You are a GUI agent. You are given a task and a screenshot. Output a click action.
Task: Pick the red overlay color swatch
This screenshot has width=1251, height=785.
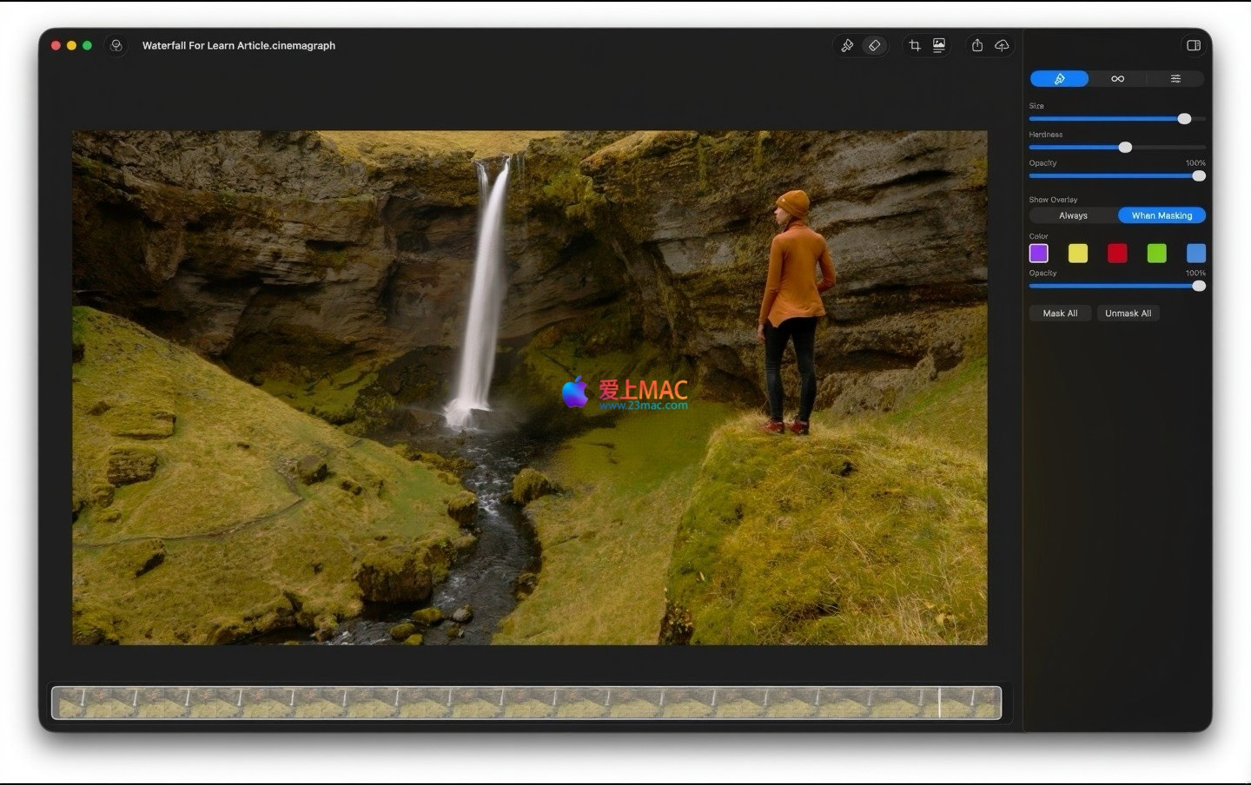click(x=1117, y=253)
